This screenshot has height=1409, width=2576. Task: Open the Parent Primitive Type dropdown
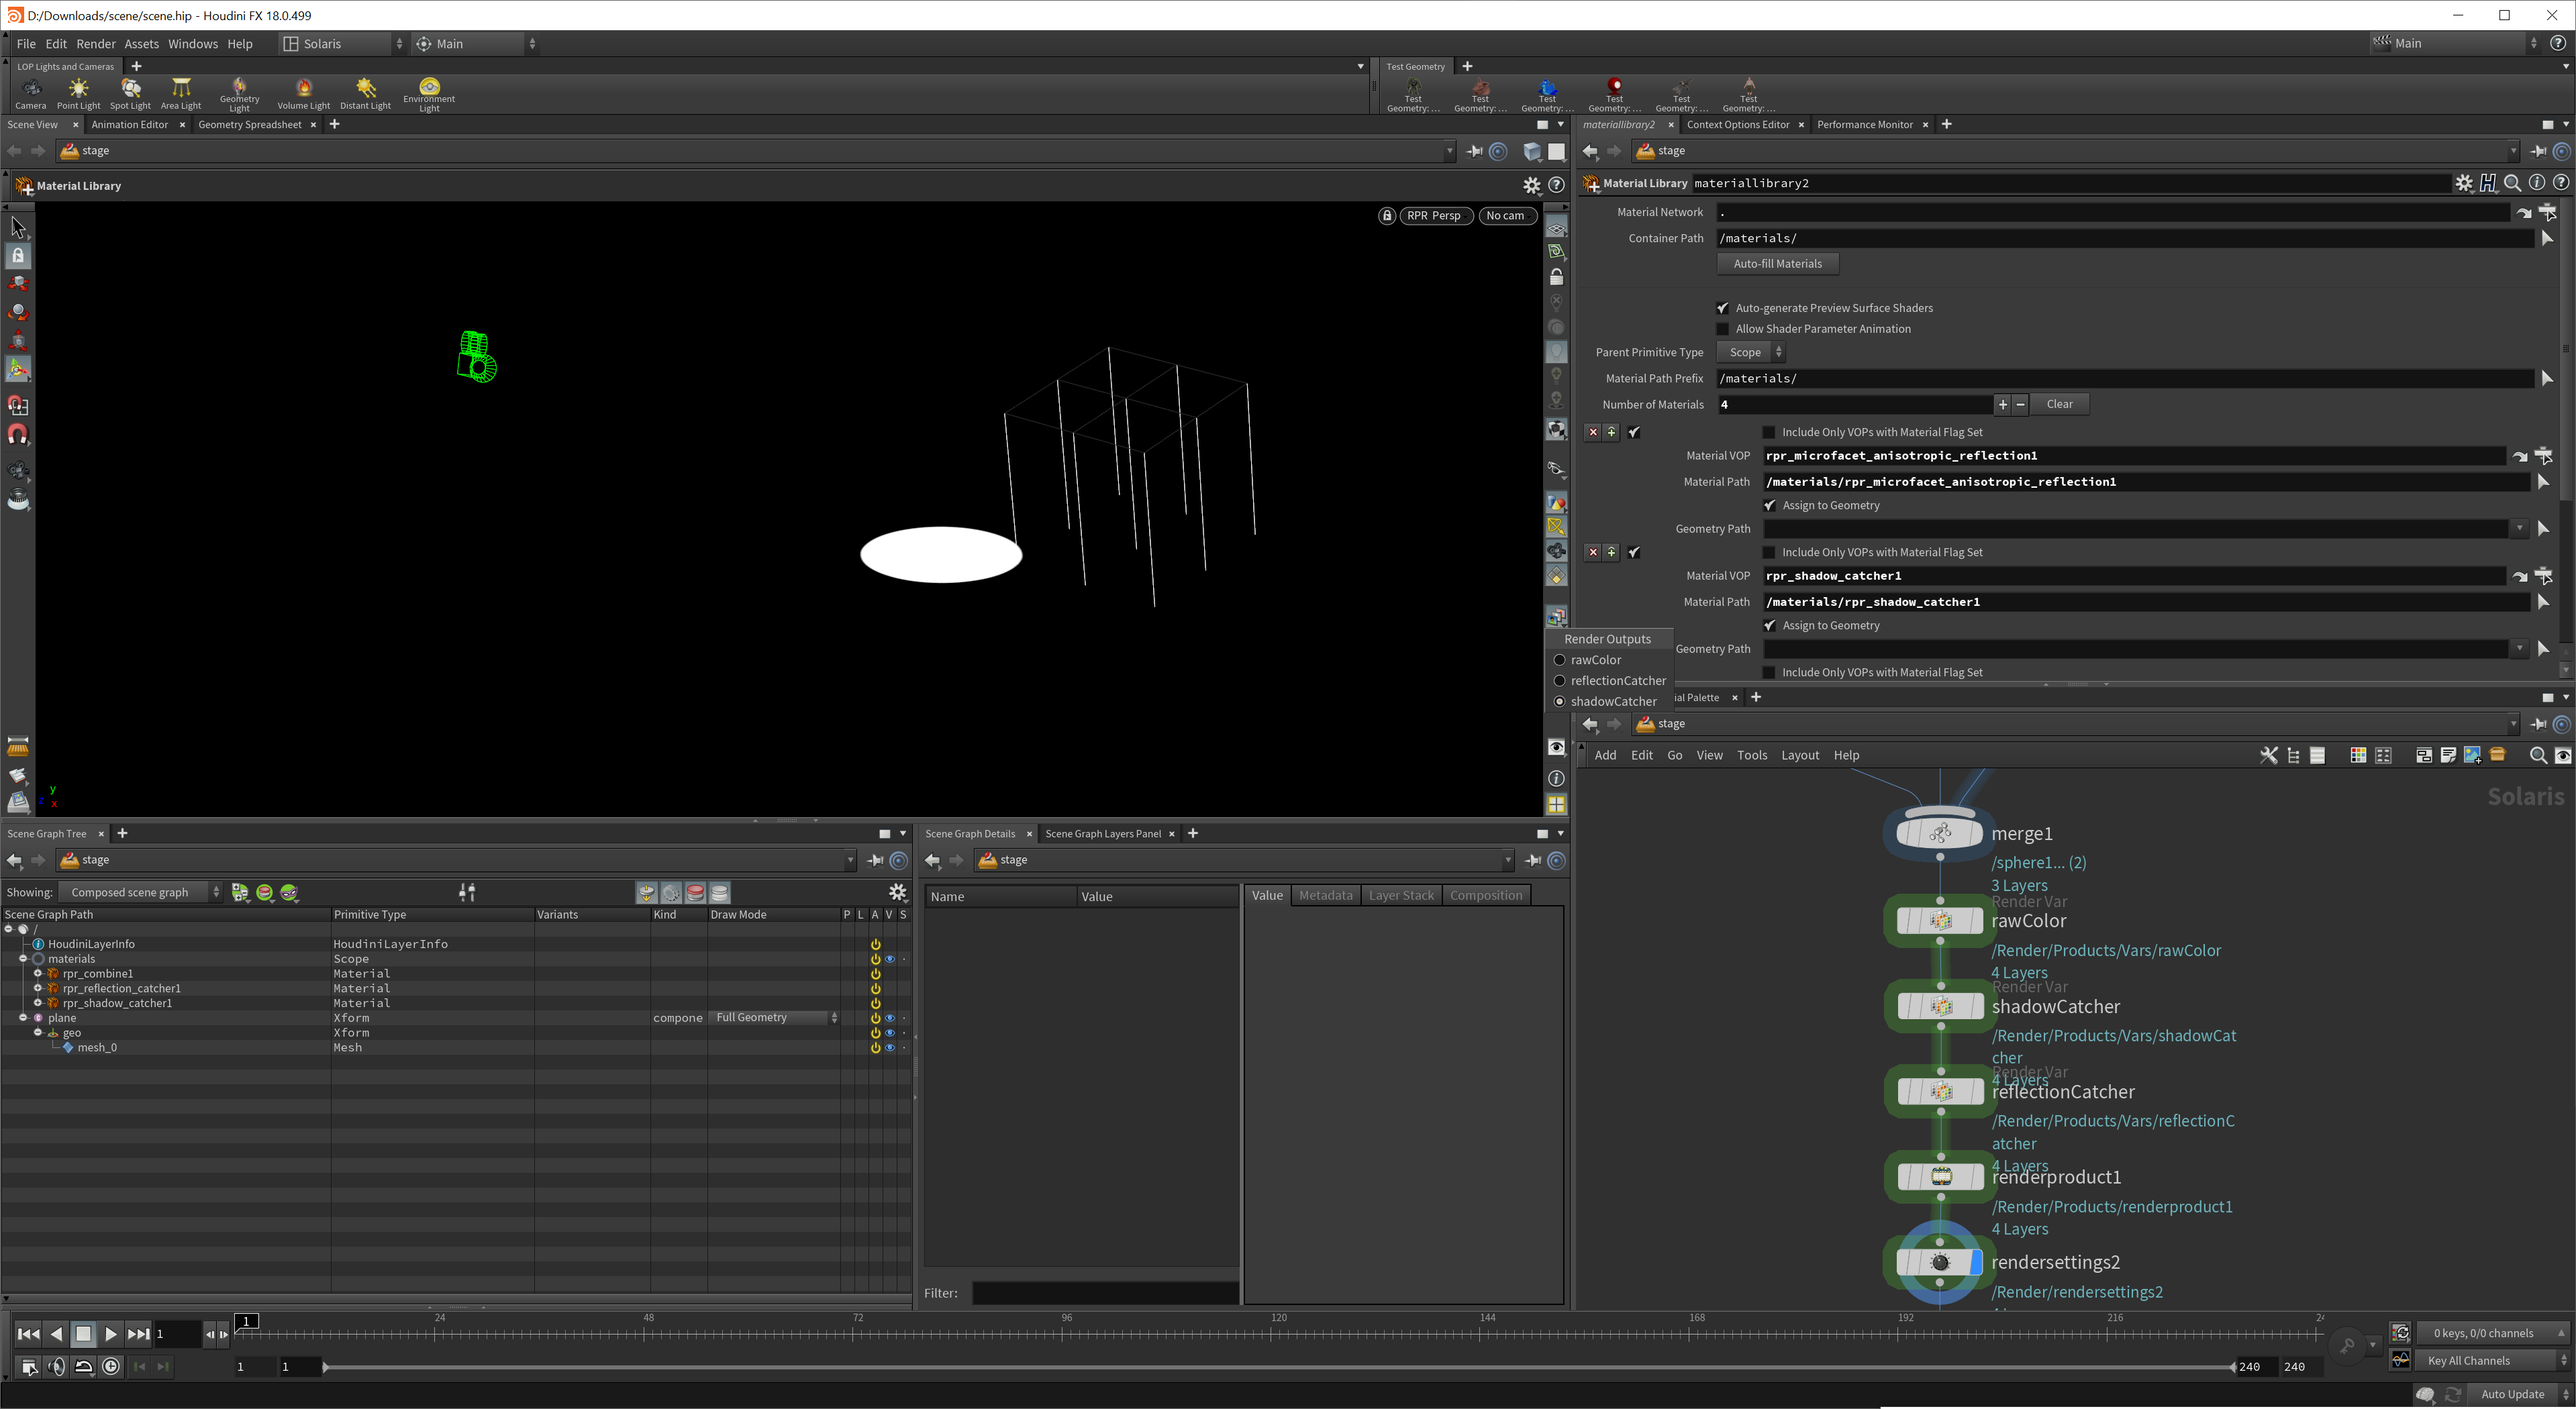(x=1750, y=352)
